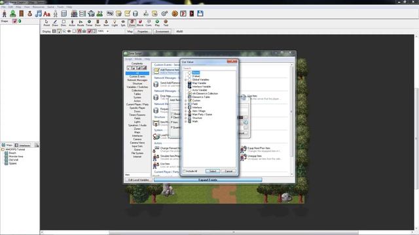The width and height of the screenshot is (419, 235).
Task: Expand the Main Party / Game node
Action: (x=186, y=114)
